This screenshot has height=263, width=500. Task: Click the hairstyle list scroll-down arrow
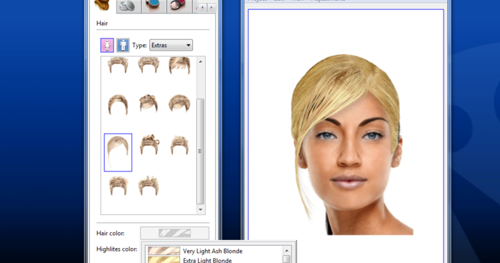(x=201, y=209)
